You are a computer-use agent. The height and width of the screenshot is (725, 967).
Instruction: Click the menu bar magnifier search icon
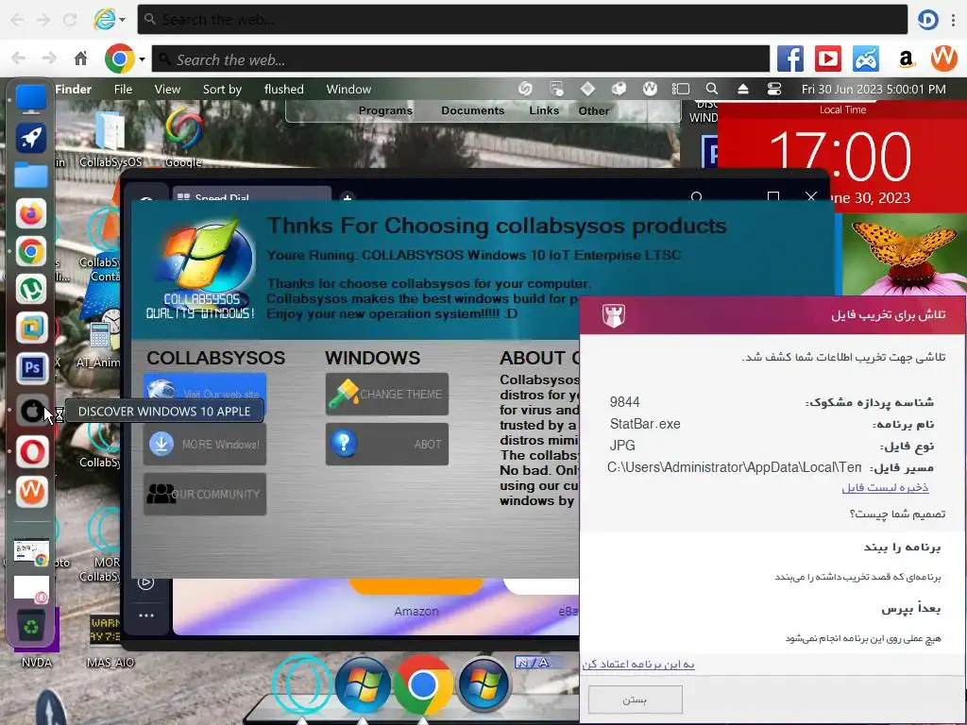click(712, 89)
